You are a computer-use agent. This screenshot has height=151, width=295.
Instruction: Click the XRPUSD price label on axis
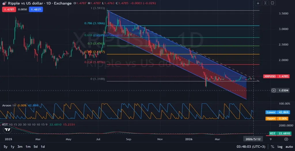pos(270,76)
